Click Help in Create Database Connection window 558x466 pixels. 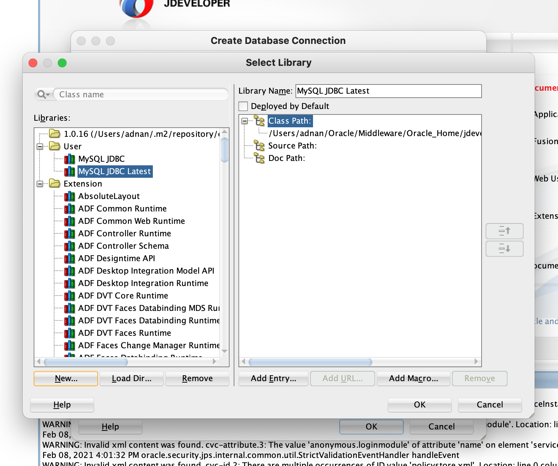tap(110, 427)
